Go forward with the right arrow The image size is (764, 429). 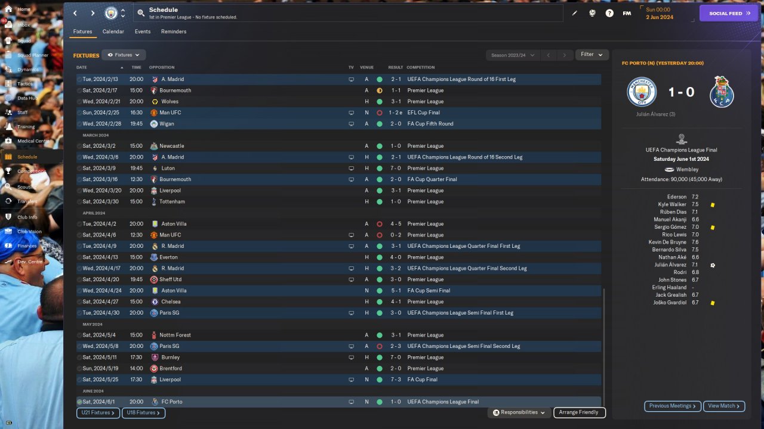[x=93, y=13]
